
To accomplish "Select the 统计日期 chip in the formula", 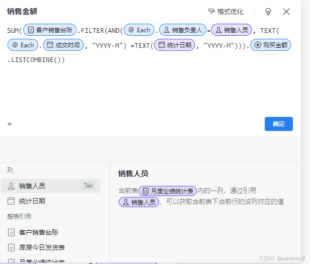I will pyautogui.click(x=175, y=45).
